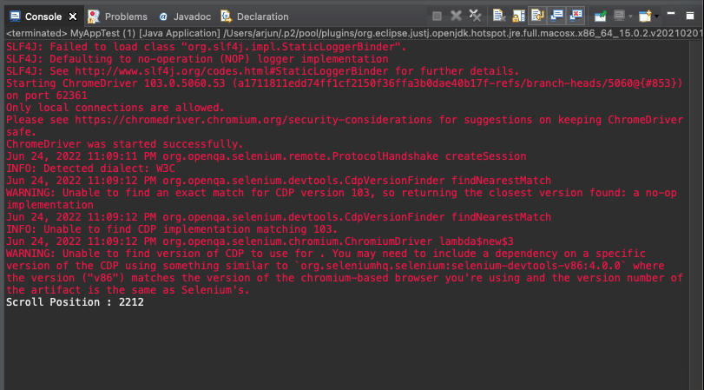Screen dimensions: 704x390
Task: Toggle Scroll Lock in the console
Action: click(x=518, y=17)
